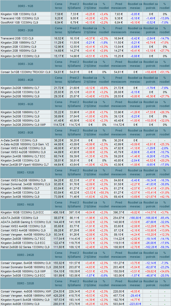Viewport: 171px width, 306px height.
Task: Select Patriot 2x8GB G2 Series 1333MHz CL9
Action: (25, 247)
